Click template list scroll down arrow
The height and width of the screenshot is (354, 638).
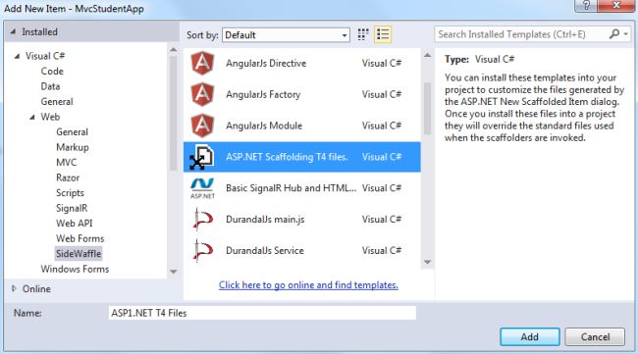[427, 262]
